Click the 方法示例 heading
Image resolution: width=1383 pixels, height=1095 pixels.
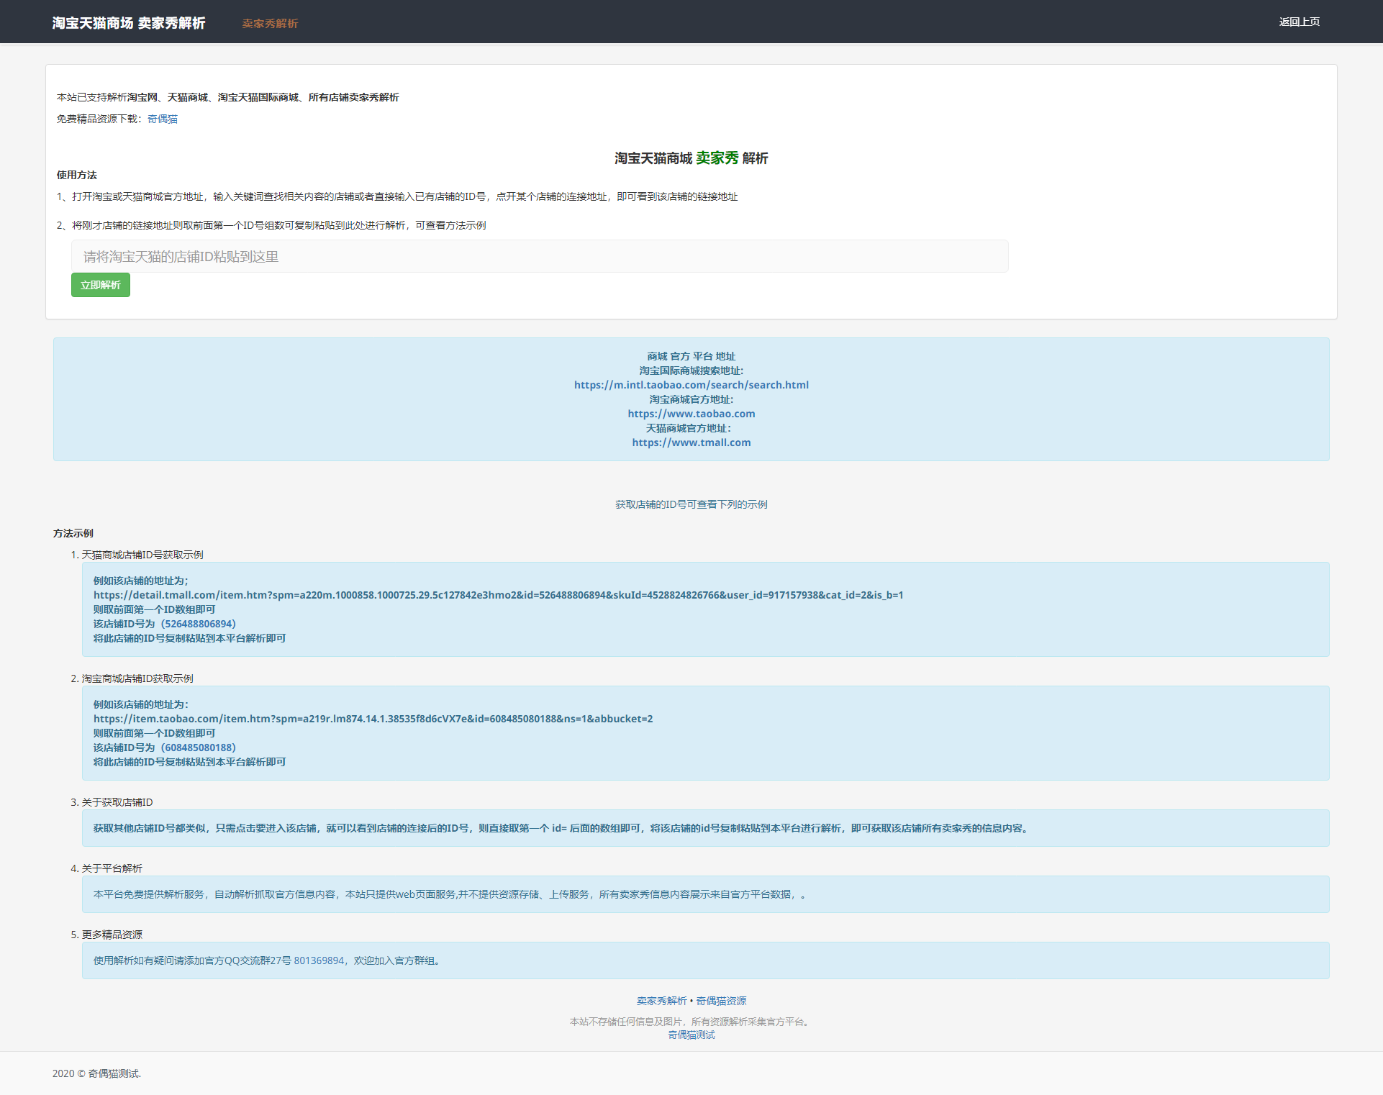coord(73,533)
